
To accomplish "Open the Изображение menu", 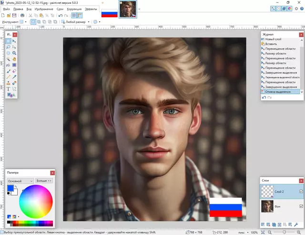I will click(x=44, y=9).
